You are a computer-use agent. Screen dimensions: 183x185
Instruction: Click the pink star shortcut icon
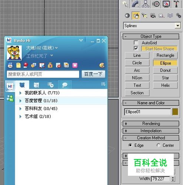coord(75,65)
